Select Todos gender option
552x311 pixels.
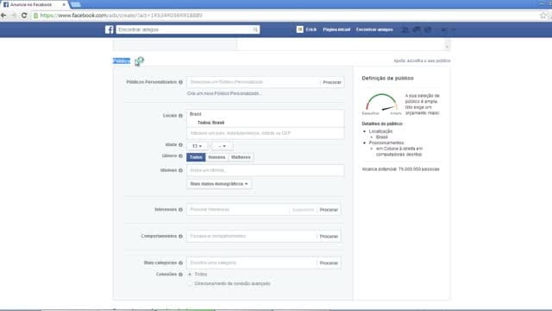coord(196,157)
